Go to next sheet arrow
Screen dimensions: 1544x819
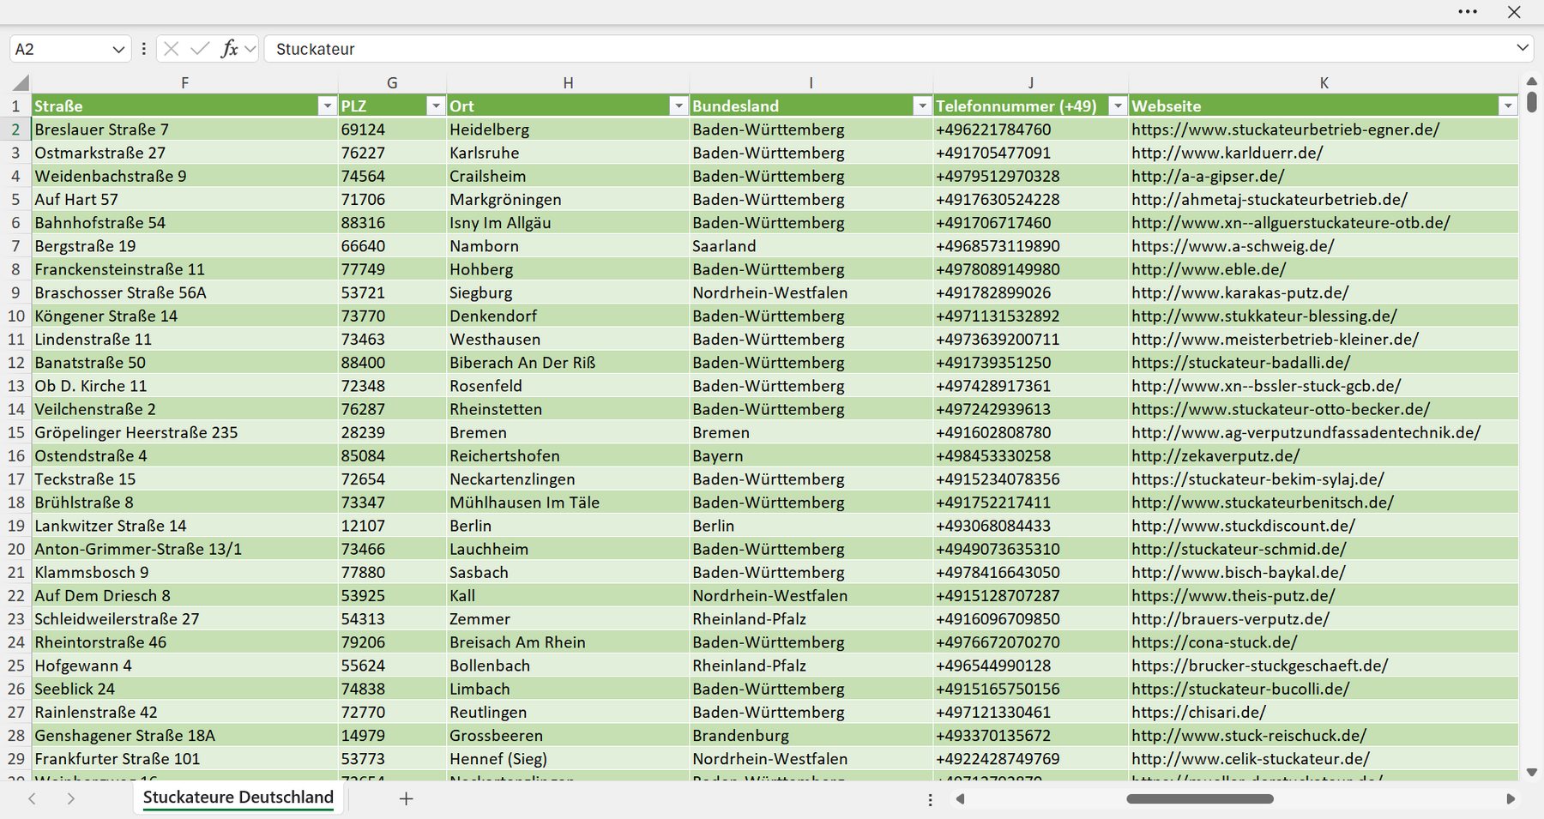click(x=71, y=798)
